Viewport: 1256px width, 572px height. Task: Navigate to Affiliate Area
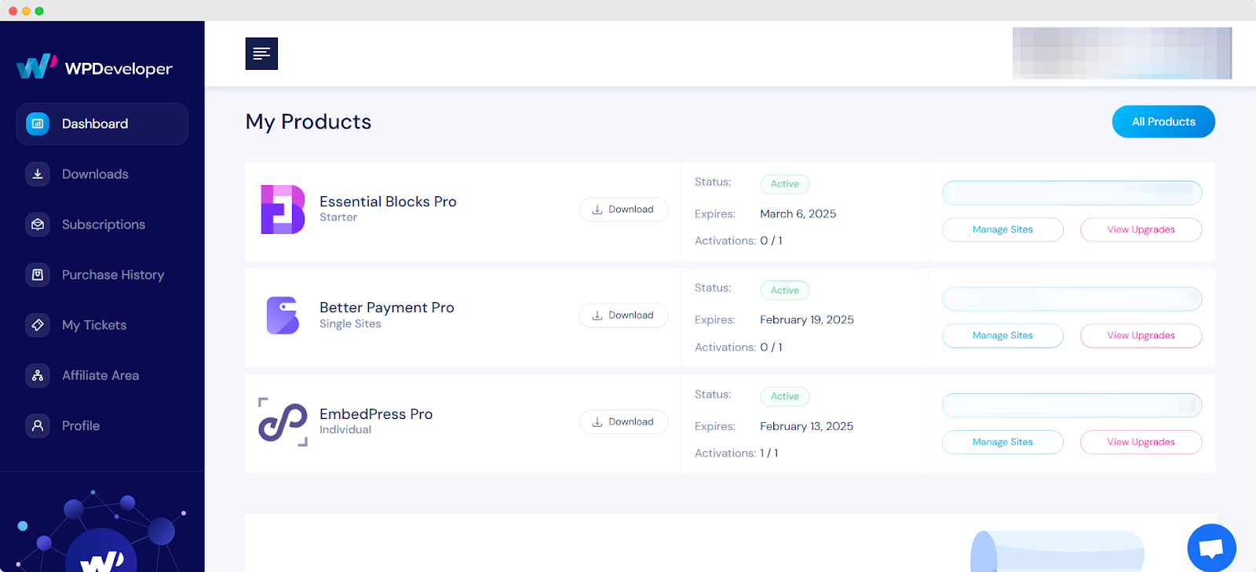[102, 375]
